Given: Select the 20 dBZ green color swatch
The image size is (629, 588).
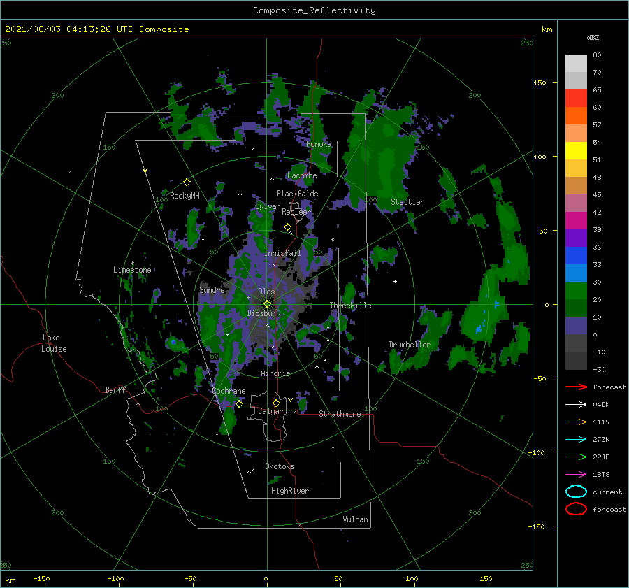Looking at the screenshot, I should [x=576, y=290].
